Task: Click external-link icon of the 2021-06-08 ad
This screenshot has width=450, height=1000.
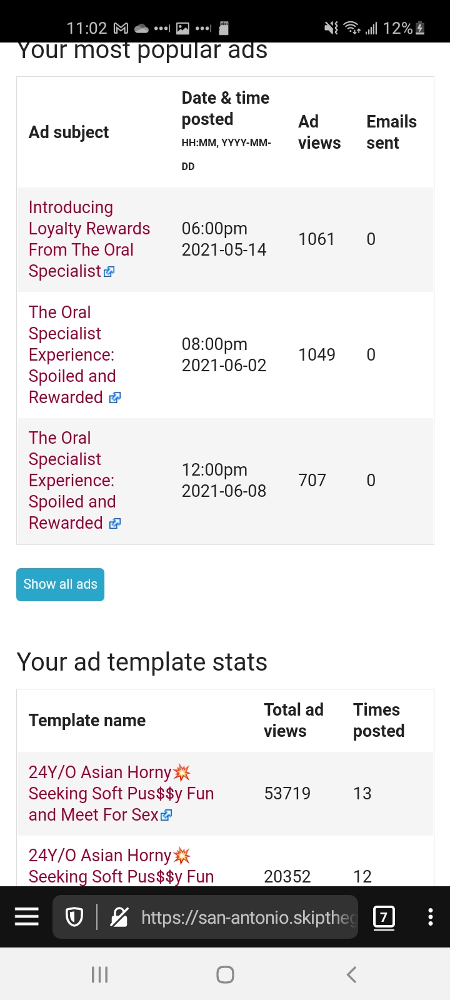Action: tap(115, 524)
